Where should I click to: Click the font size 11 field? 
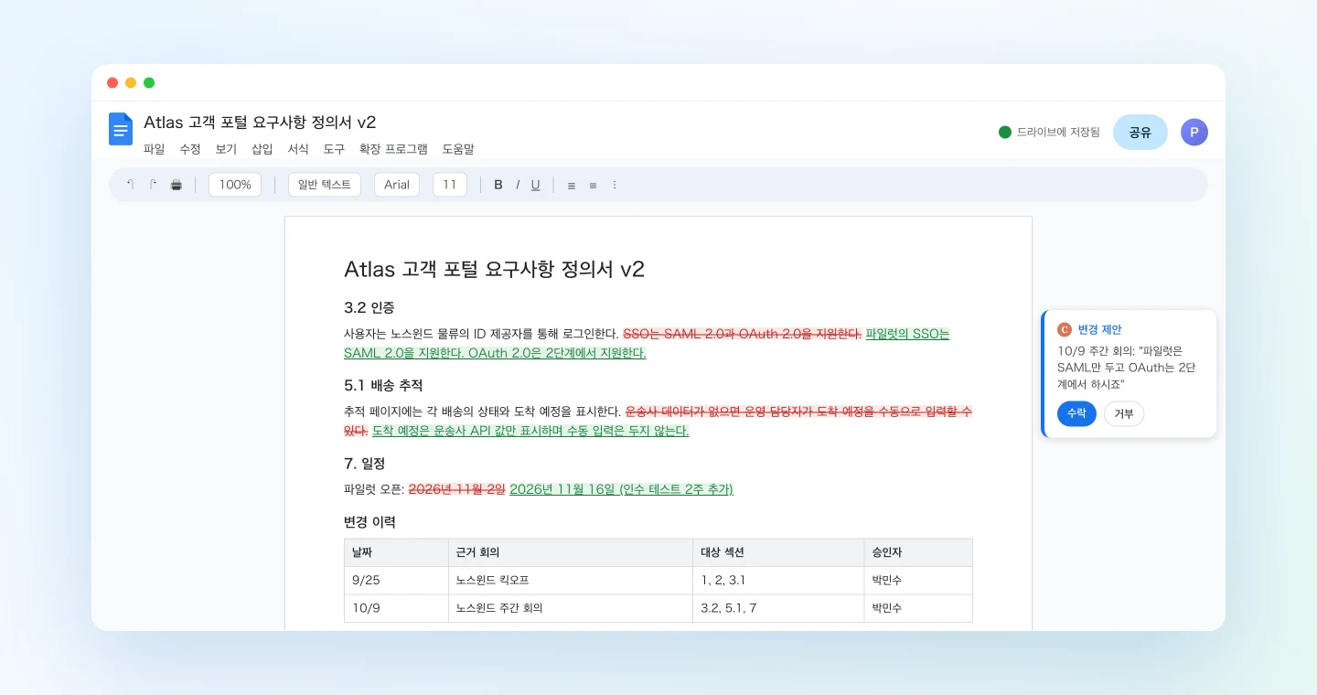[x=450, y=185]
